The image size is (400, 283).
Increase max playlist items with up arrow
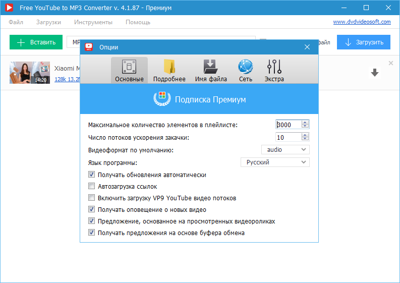(305, 122)
